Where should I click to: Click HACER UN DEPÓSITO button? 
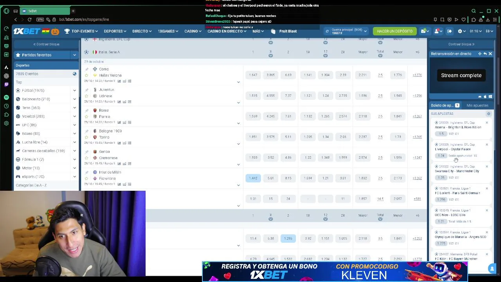pyautogui.click(x=395, y=31)
